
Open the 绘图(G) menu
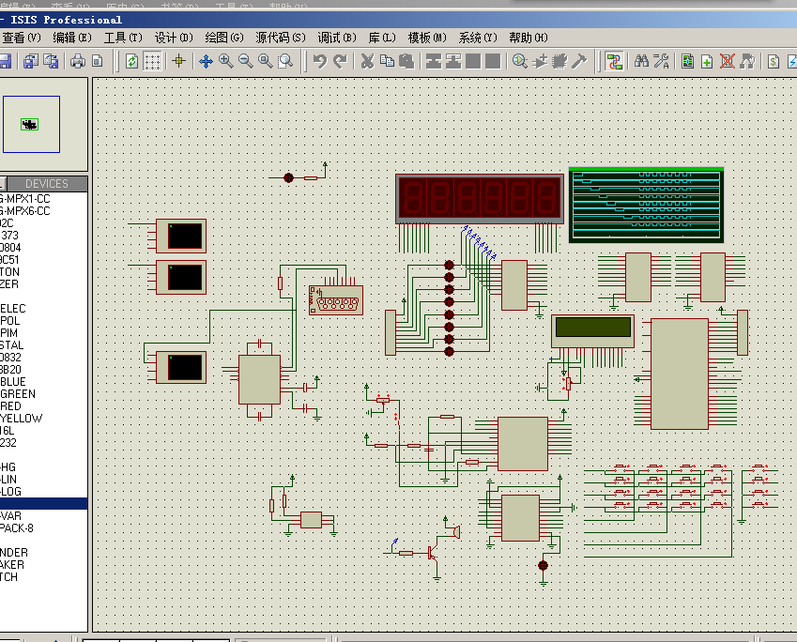pos(224,38)
